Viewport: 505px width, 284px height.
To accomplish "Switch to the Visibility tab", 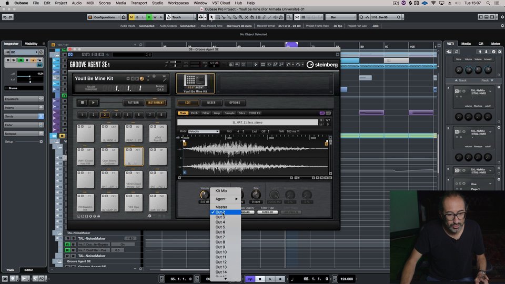I will 31,44.
